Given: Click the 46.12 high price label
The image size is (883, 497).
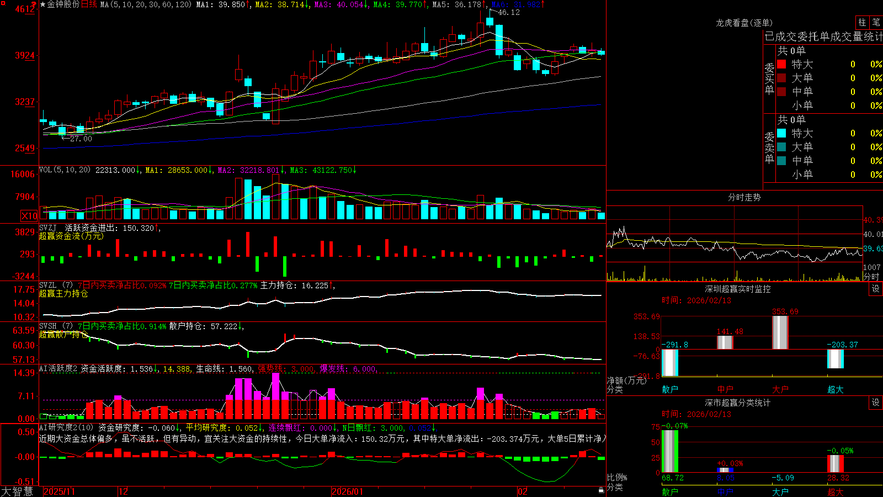Looking at the screenshot, I should pyautogui.click(x=508, y=12).
